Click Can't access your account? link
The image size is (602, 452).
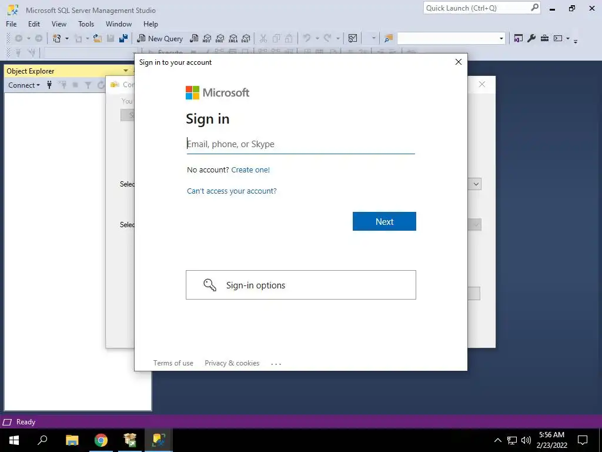click(232, 191)
